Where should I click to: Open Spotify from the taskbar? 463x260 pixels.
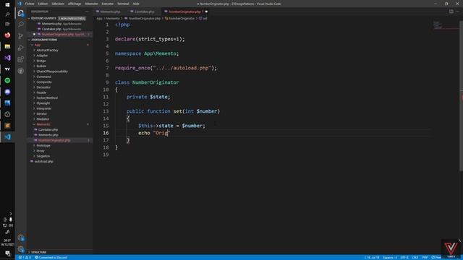pos(7,80)
